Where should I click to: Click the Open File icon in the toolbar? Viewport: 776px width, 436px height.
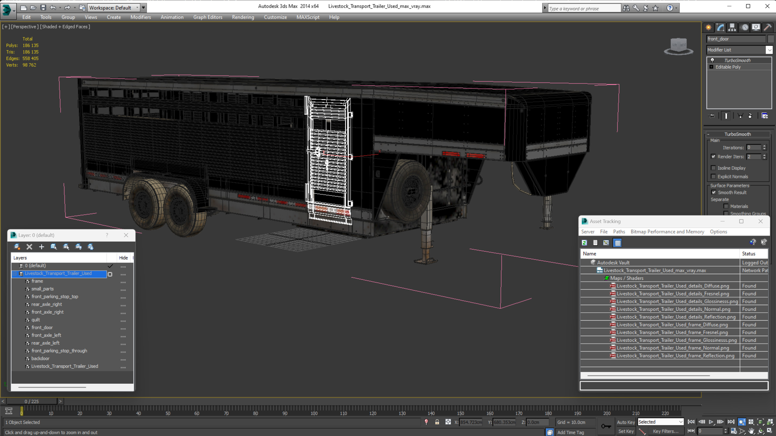[x=33, y=8]
